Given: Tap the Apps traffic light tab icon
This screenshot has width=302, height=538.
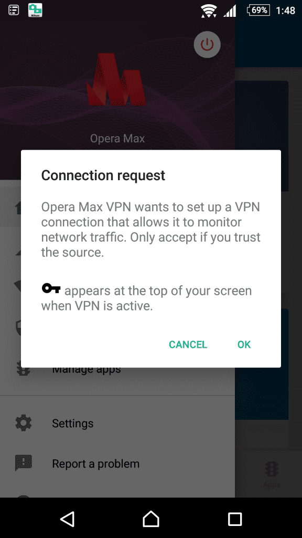Looking at the screenshot, I should [x=272, y=469].
